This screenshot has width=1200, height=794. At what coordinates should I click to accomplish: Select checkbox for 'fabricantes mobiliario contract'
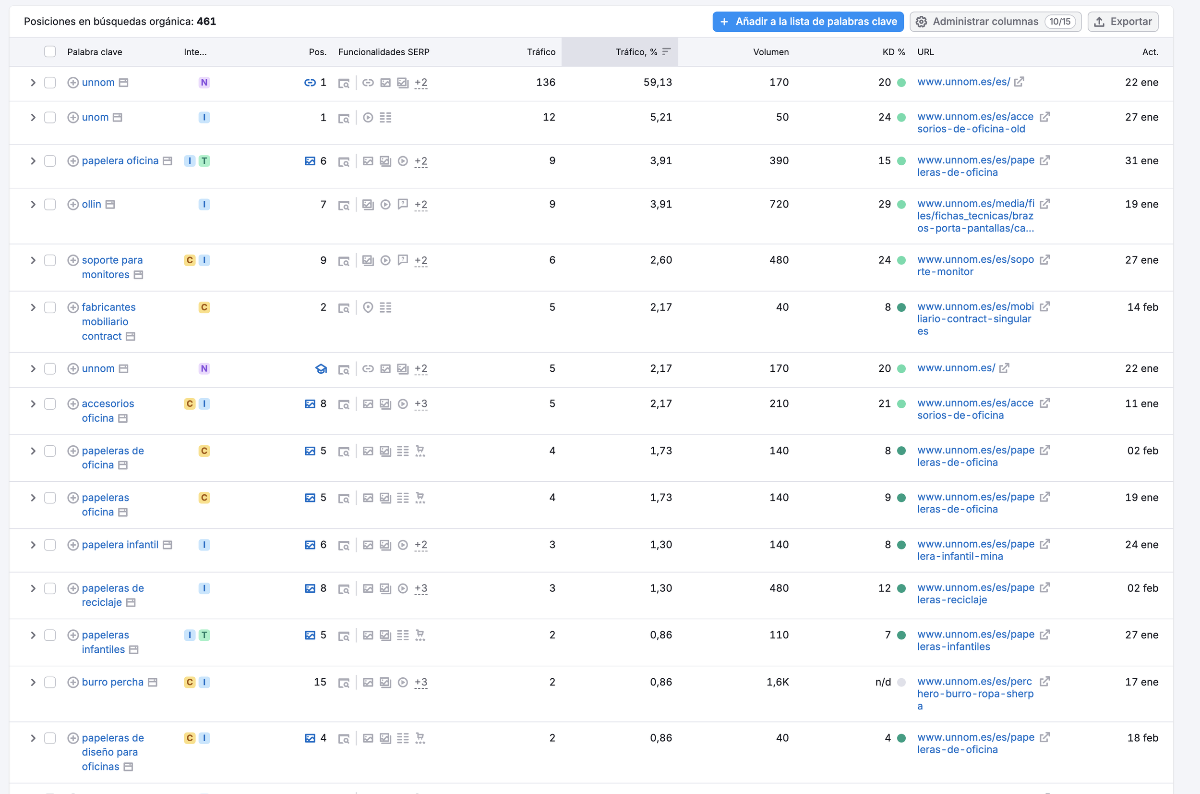pyautogui.click(x=49, y=307)
